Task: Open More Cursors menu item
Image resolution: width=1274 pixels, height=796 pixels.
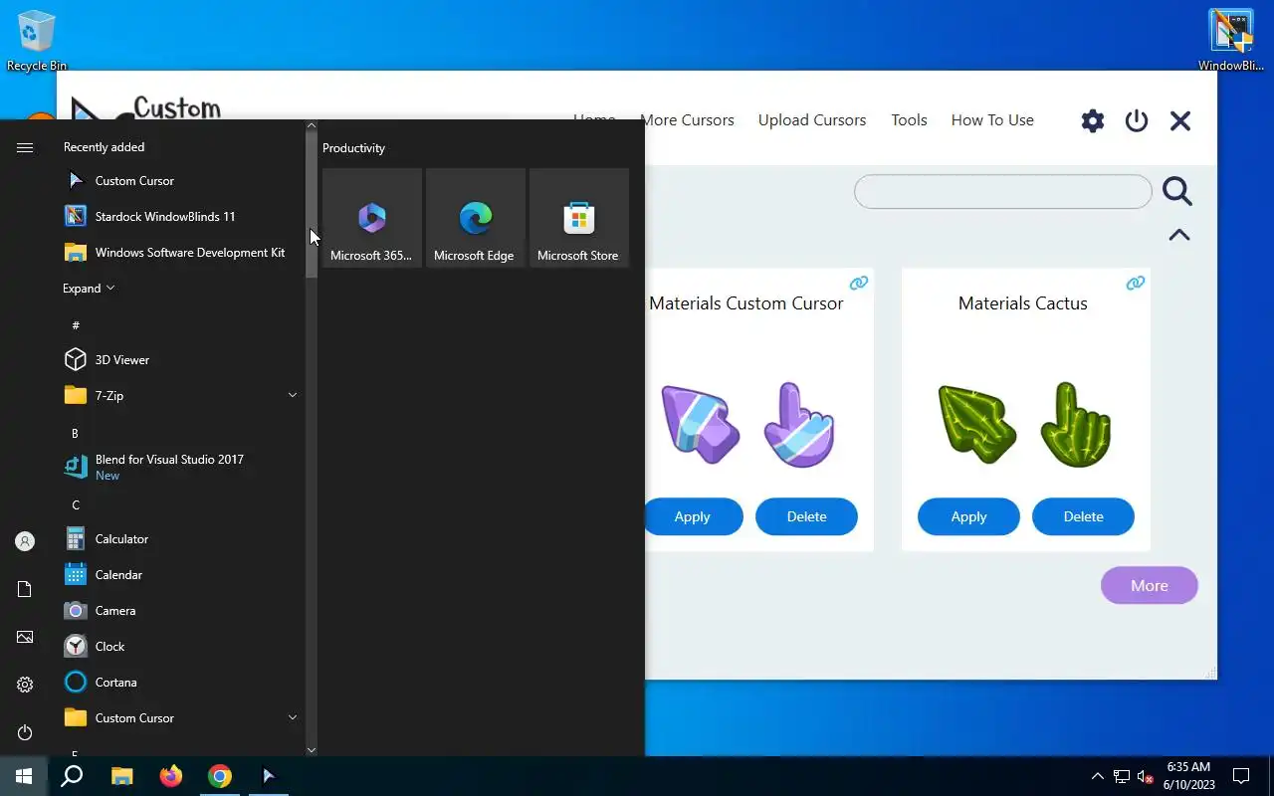Action: 688,120
